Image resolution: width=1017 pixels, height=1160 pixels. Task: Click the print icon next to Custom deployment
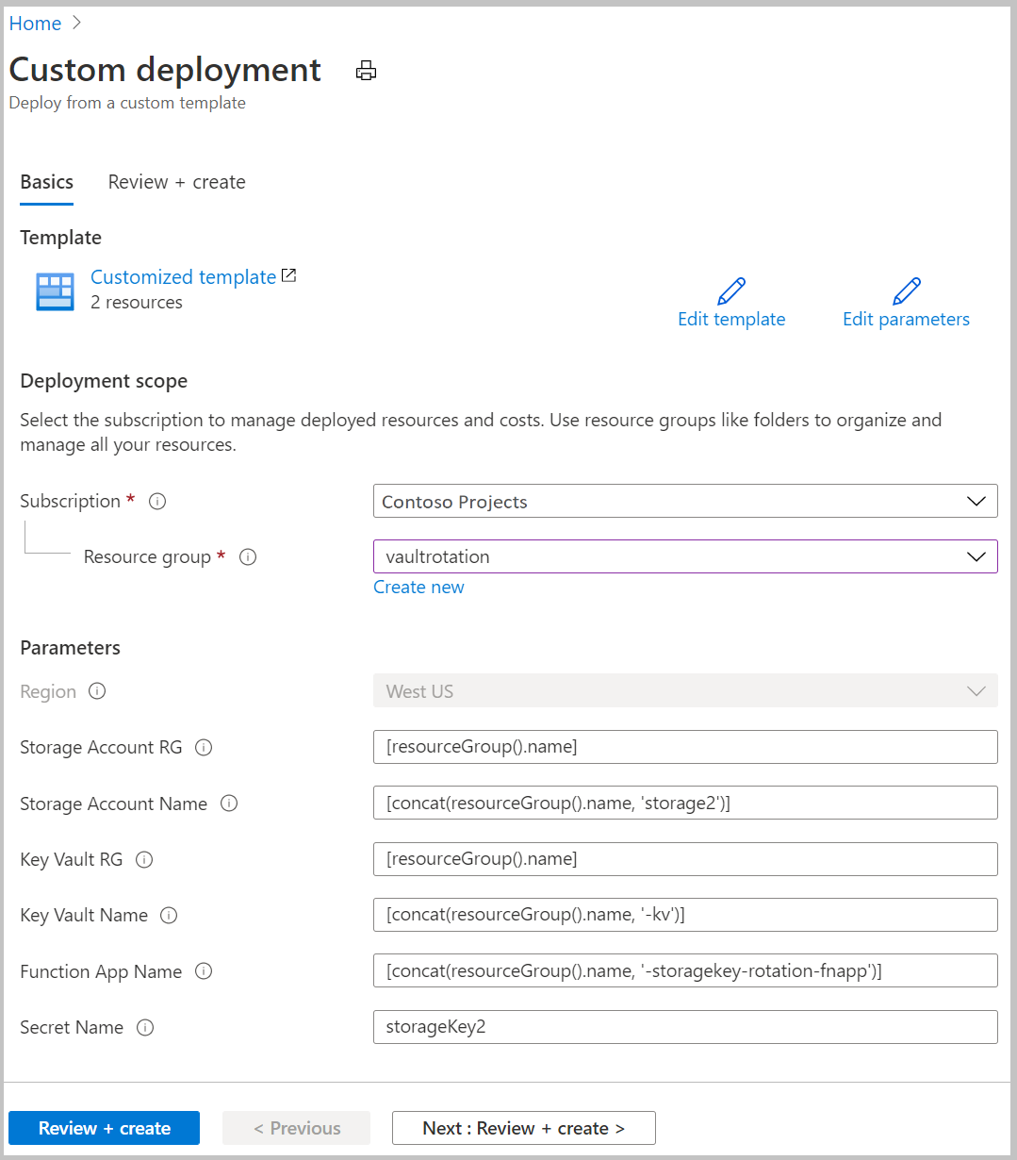pyautogui.click(x=366, y=70)
